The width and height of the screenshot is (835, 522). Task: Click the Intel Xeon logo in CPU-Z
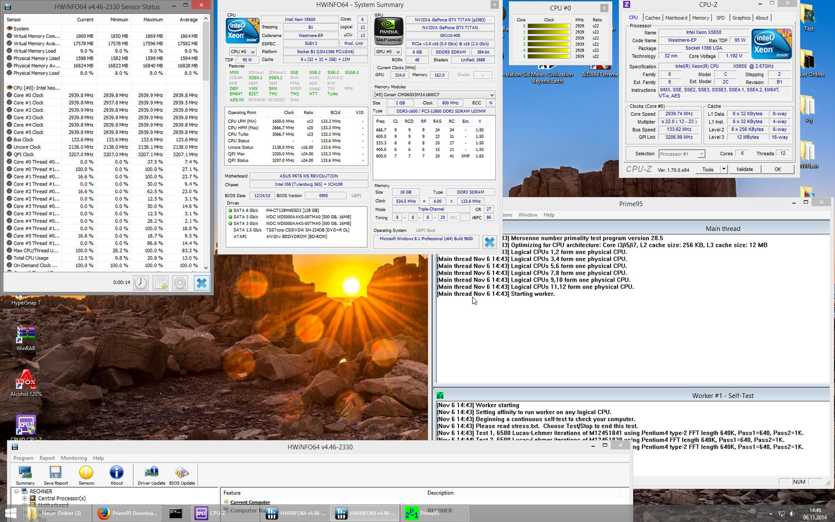[771, 44]
